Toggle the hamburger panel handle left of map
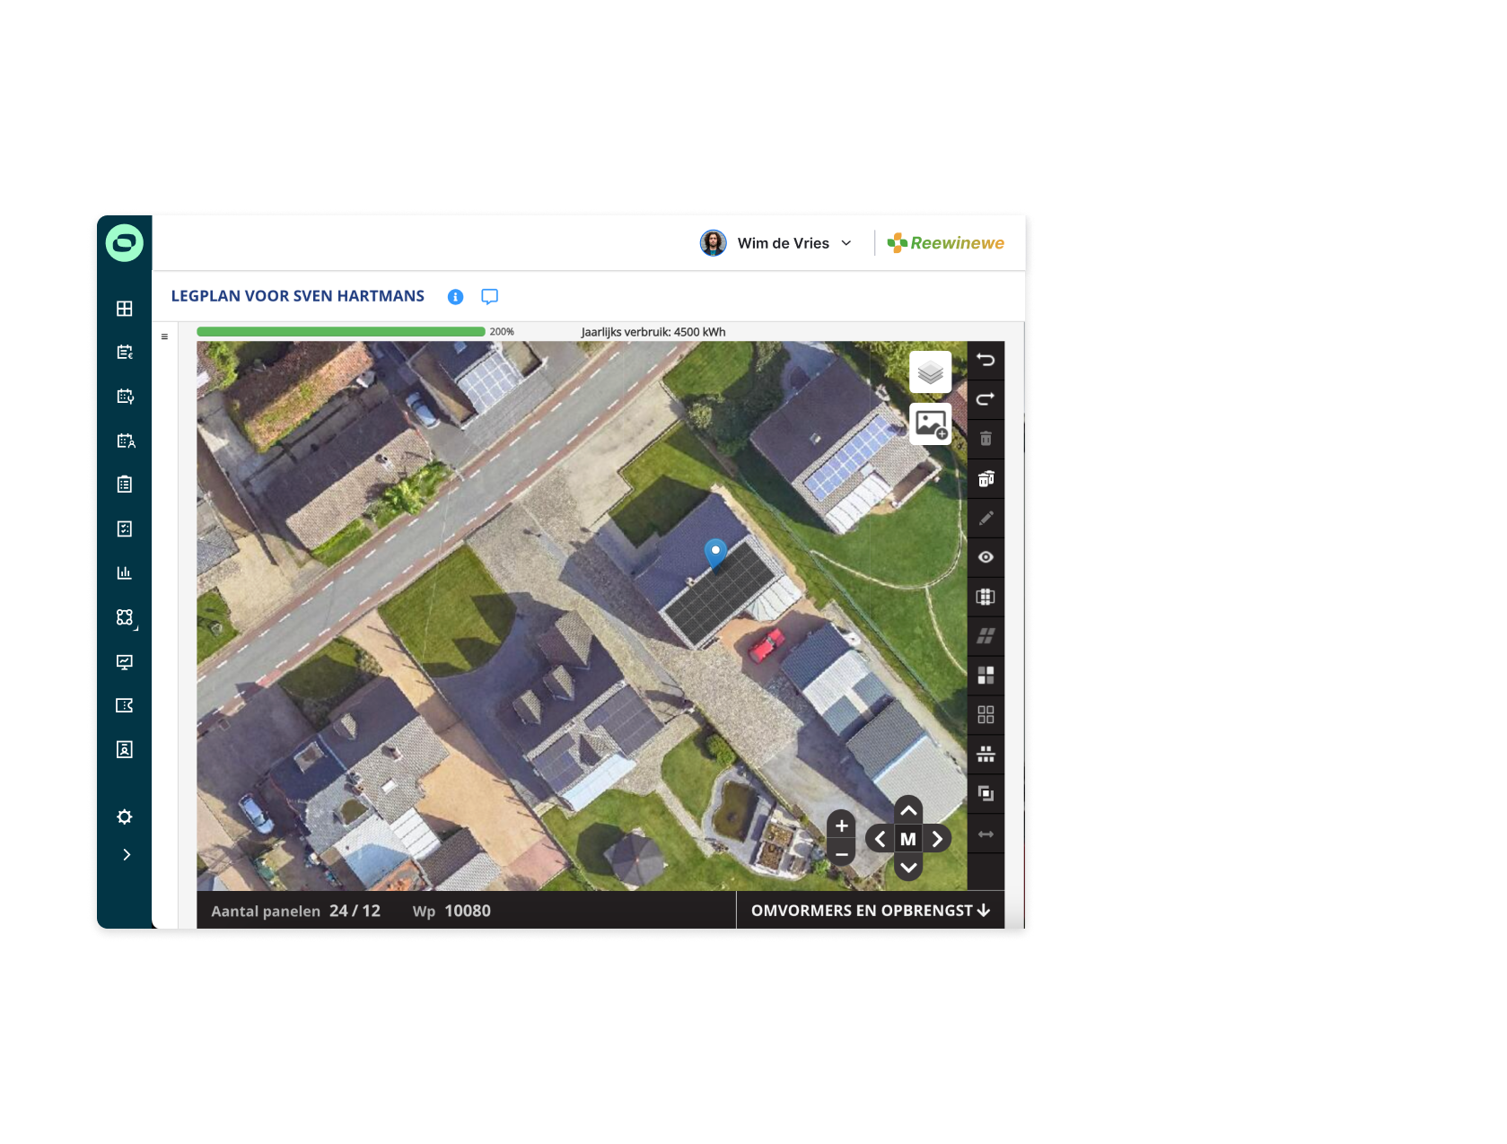 [164, 337]
